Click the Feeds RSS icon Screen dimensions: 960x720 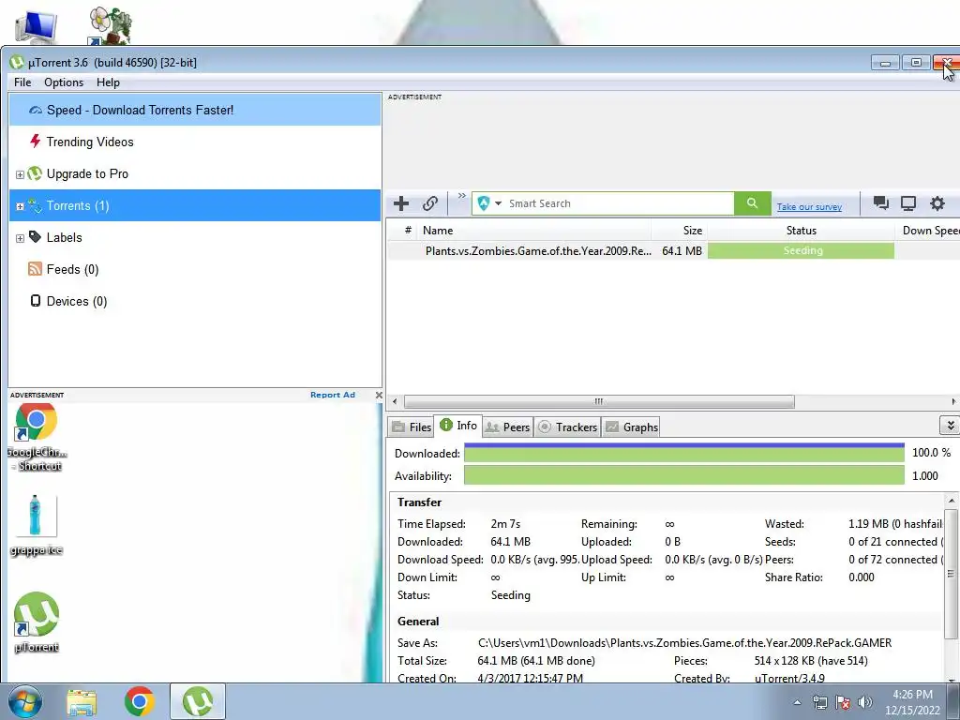tap(35, 269)
